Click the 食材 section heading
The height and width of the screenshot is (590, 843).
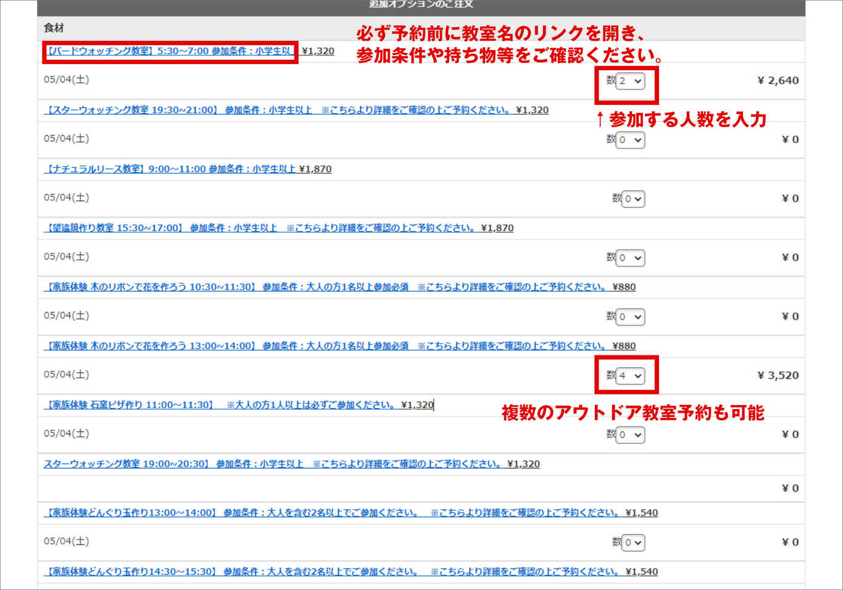click(x=54, y=28)
